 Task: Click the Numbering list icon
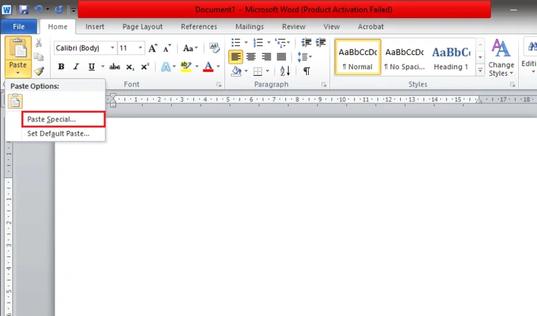258,43
